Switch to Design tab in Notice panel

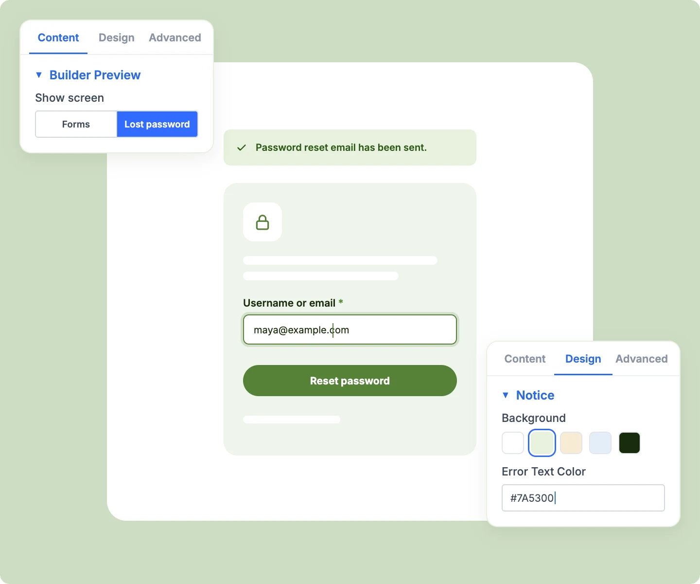tap(583, 359)
